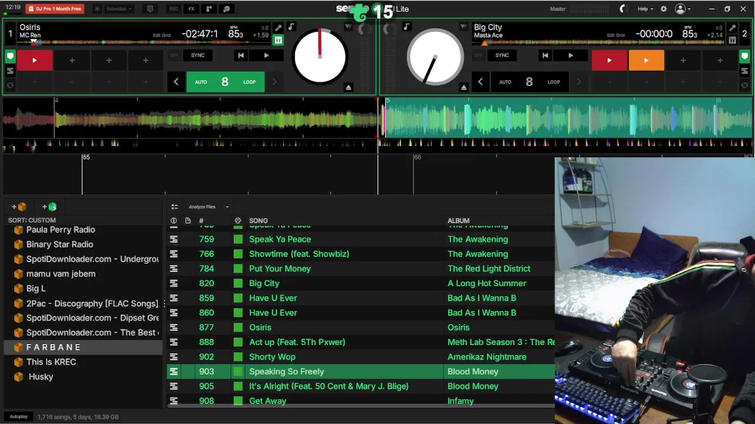Sort library by ALBUM column
This screenshot has width=755, height=424.
[x=458, y=221]
